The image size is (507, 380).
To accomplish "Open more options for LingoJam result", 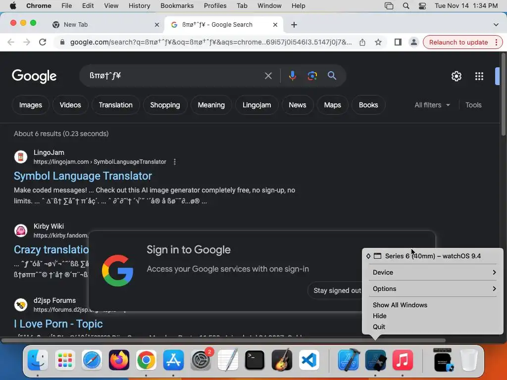I will point(175,162).
